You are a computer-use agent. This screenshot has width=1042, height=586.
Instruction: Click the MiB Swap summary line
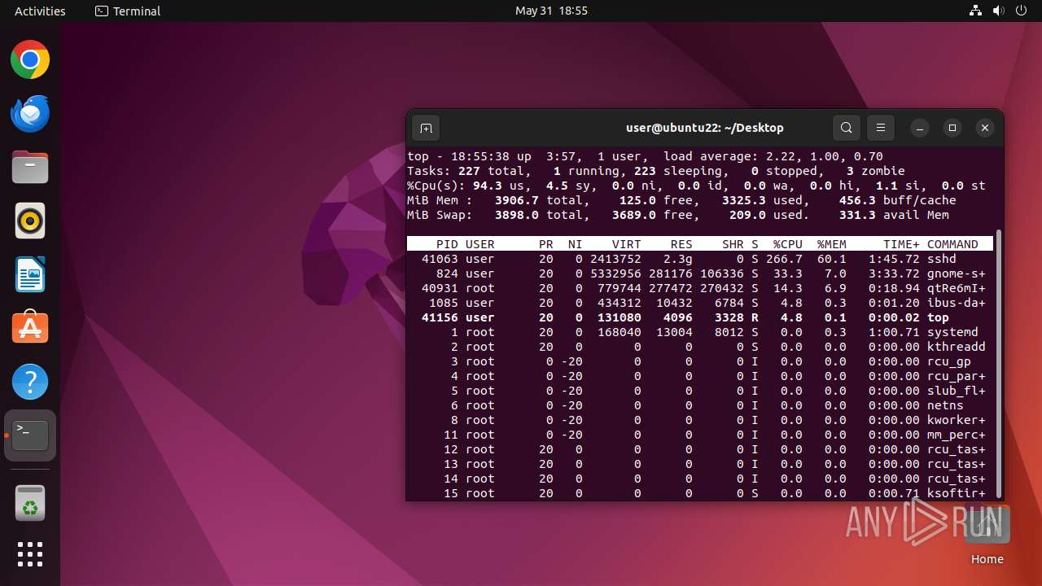click(677, 215)
